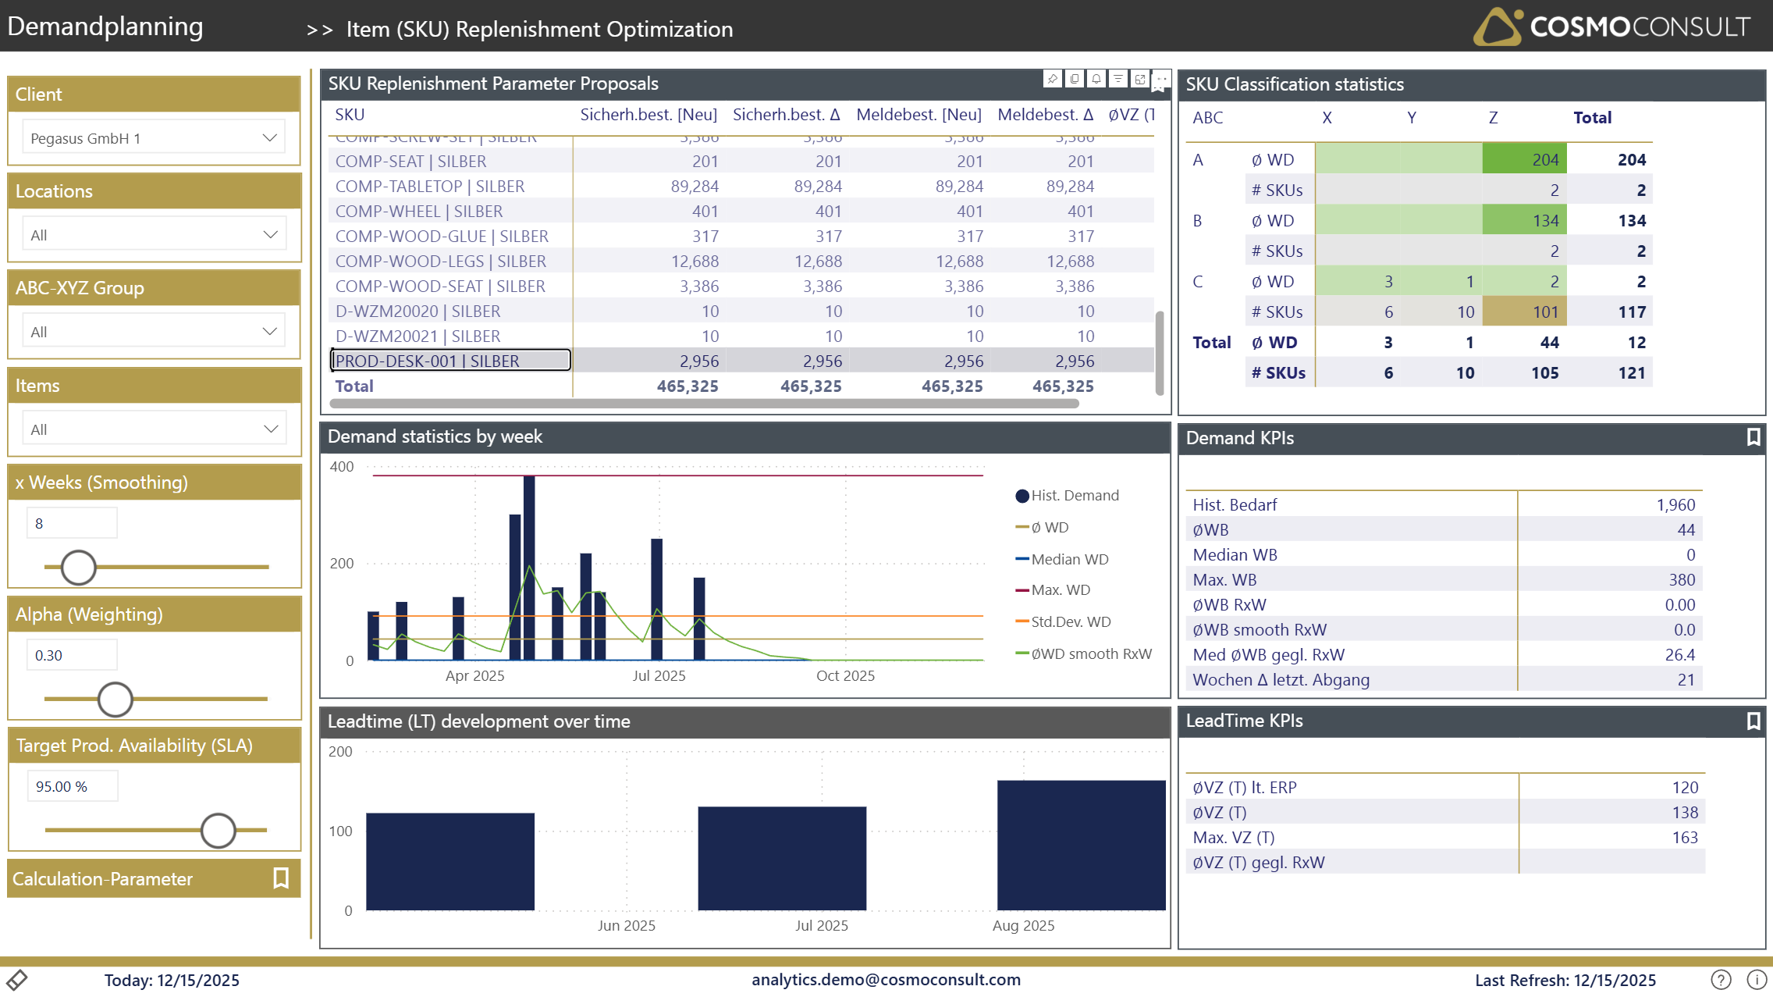This screenshot has height=997, width=1773.
Task: Click the Alpha (Weighting) slider handle
Action: coord(115,699)
